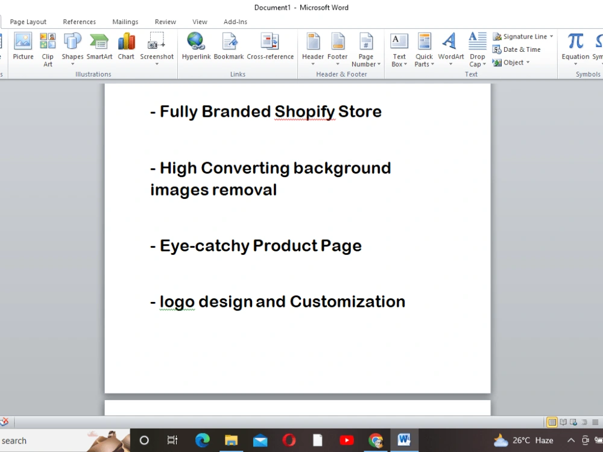Open the Quick Parts menu

click(424, 50)
